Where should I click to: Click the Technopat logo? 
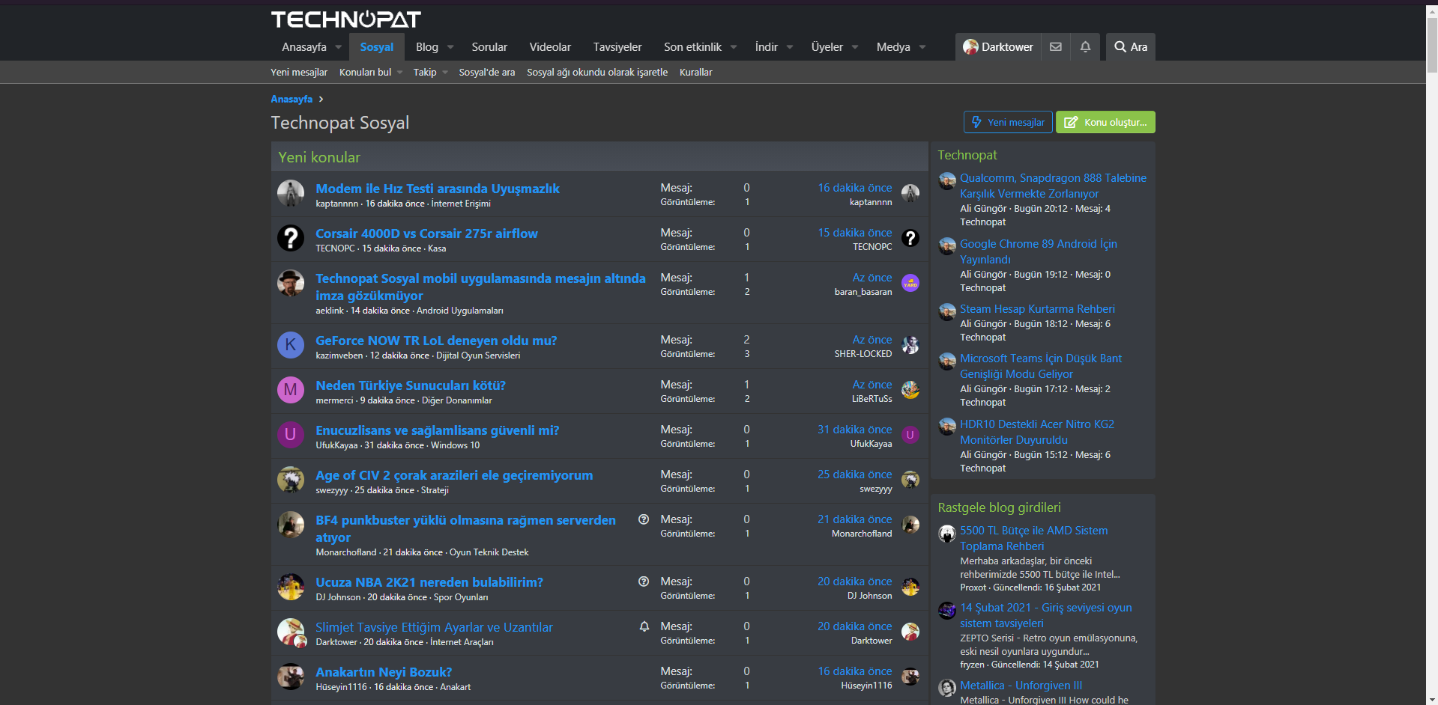click(345, 19)
